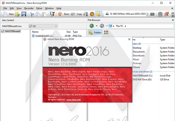The height and width of the screenshot is (121, 175).
Task: Click the Choose Recorder drive icon
Action: 152,14
